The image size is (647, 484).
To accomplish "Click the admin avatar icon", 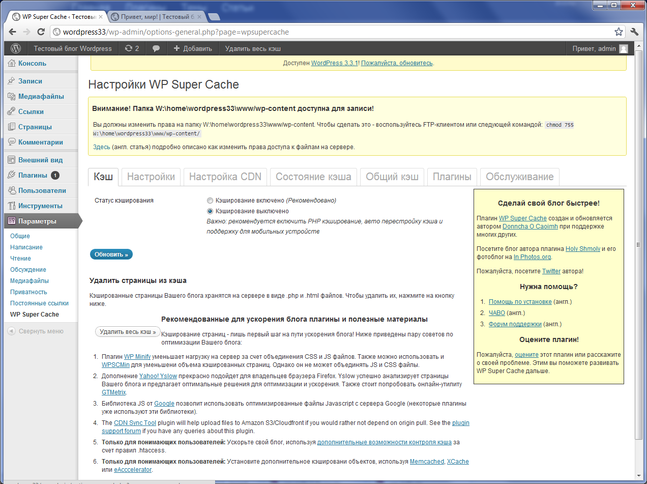I will [x=623, y=49].
